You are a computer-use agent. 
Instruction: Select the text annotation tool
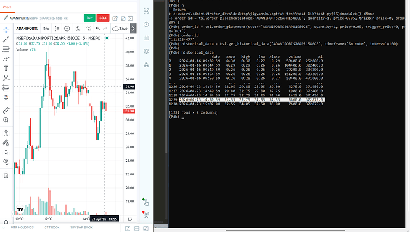(x=6, y=68)
